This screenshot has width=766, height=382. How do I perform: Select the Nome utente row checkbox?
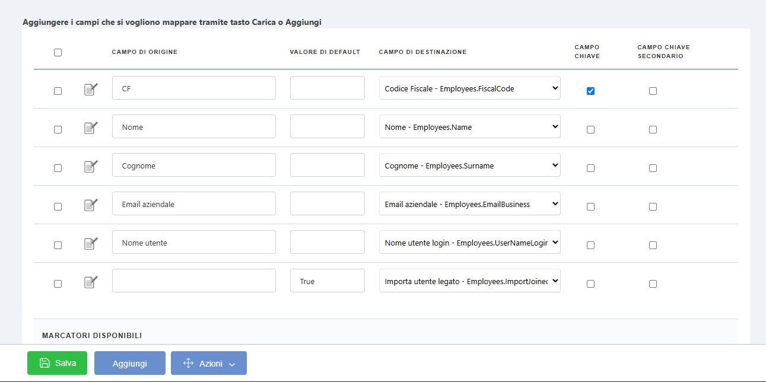[58, 245]
